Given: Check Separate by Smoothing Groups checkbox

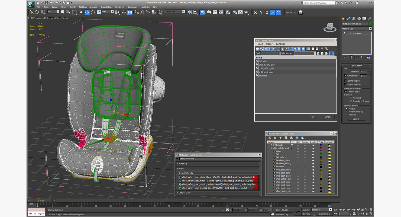Looking at the screenshot, I should tap(351, 101).
